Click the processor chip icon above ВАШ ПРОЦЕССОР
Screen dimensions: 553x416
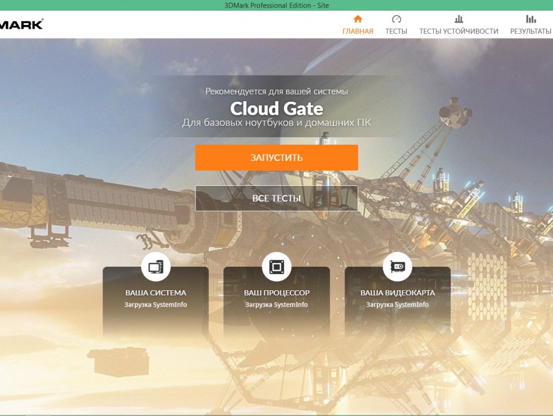click(x=276, y=267)
